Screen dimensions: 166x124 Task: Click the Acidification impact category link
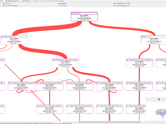63,6
